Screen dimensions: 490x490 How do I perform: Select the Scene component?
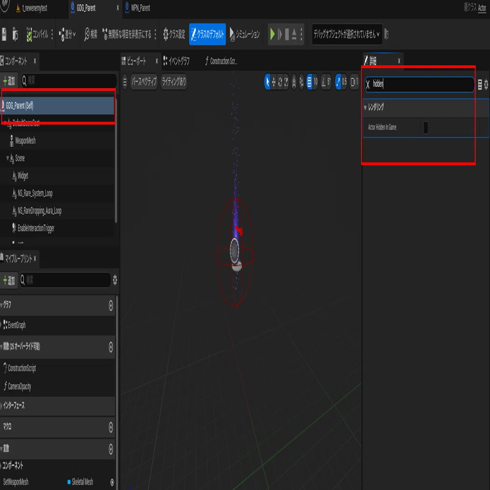(20, 159)
